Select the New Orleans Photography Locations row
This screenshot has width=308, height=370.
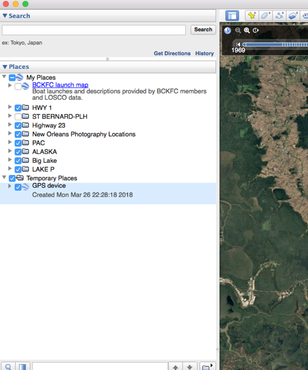84,134
